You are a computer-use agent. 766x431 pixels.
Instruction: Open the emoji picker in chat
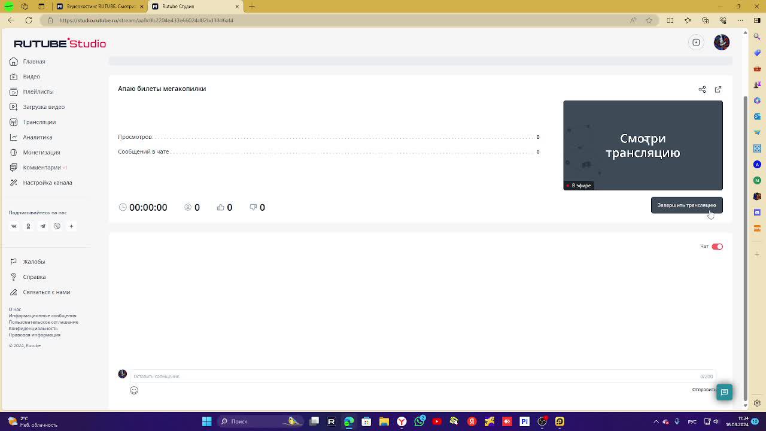[134, 390]
